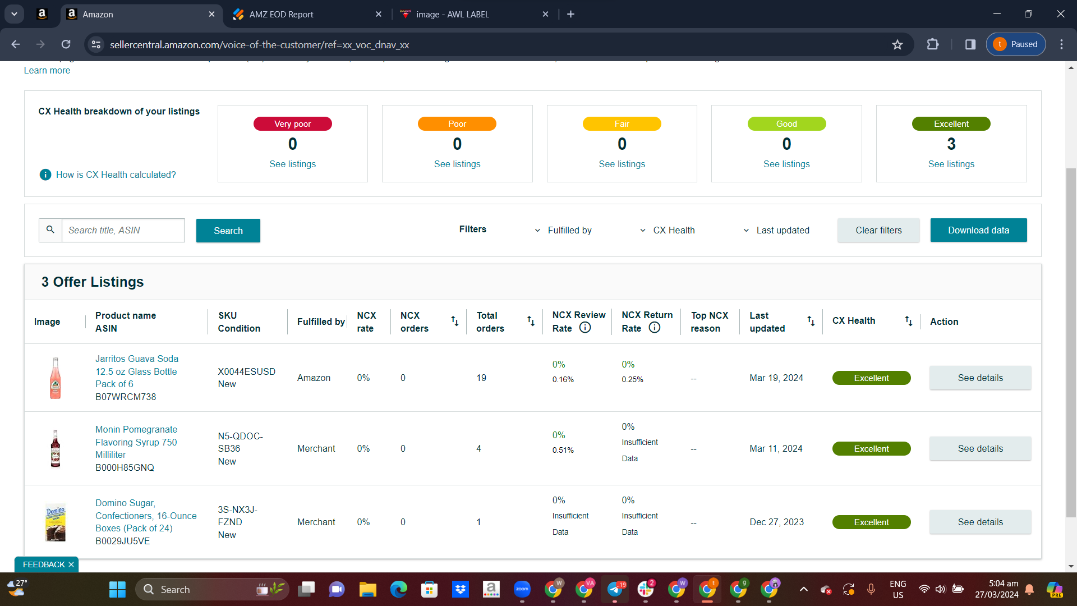Click the Clear filters button
Viewport: 1077px width, 606px height.
[x=878, y=230]
